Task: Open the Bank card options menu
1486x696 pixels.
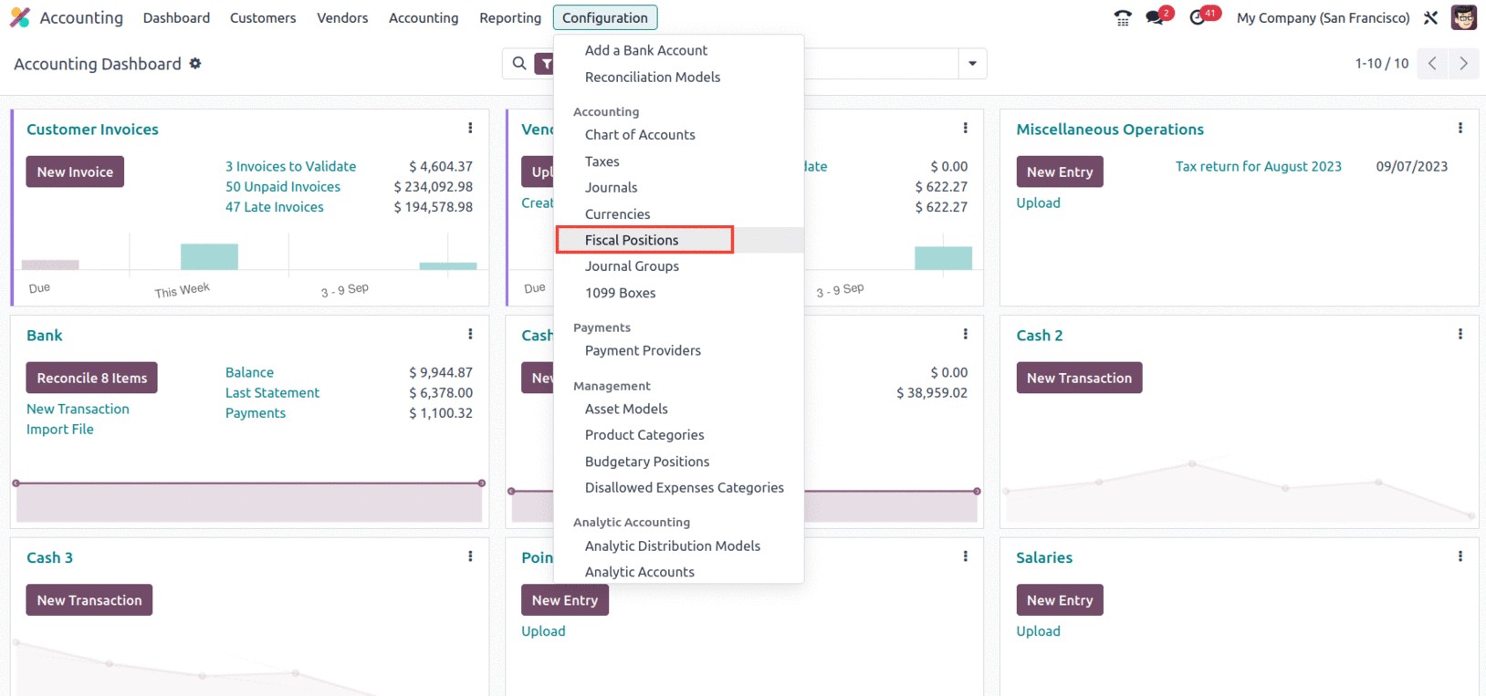Action: pyautogui.click(x=470, y=335)
